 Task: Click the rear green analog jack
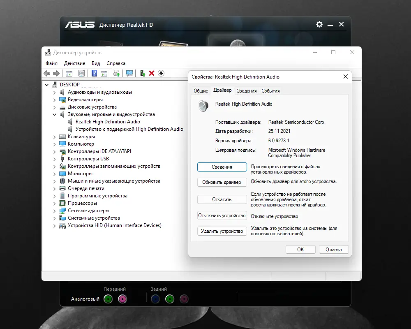tap(170, 299)
